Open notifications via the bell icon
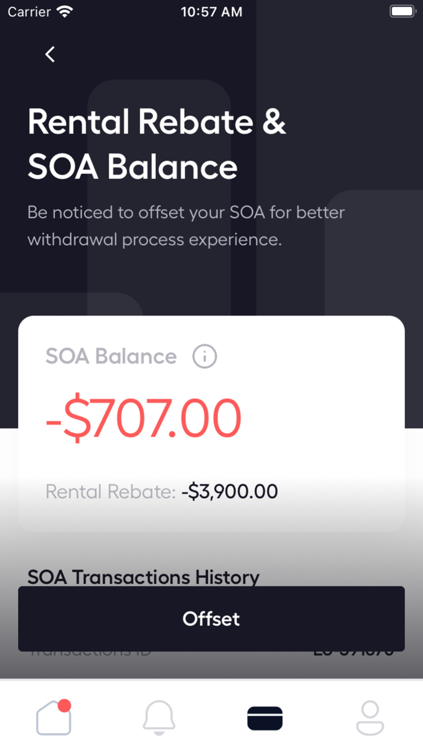This screenshot has width=423, height=752. tap(159, 718)
